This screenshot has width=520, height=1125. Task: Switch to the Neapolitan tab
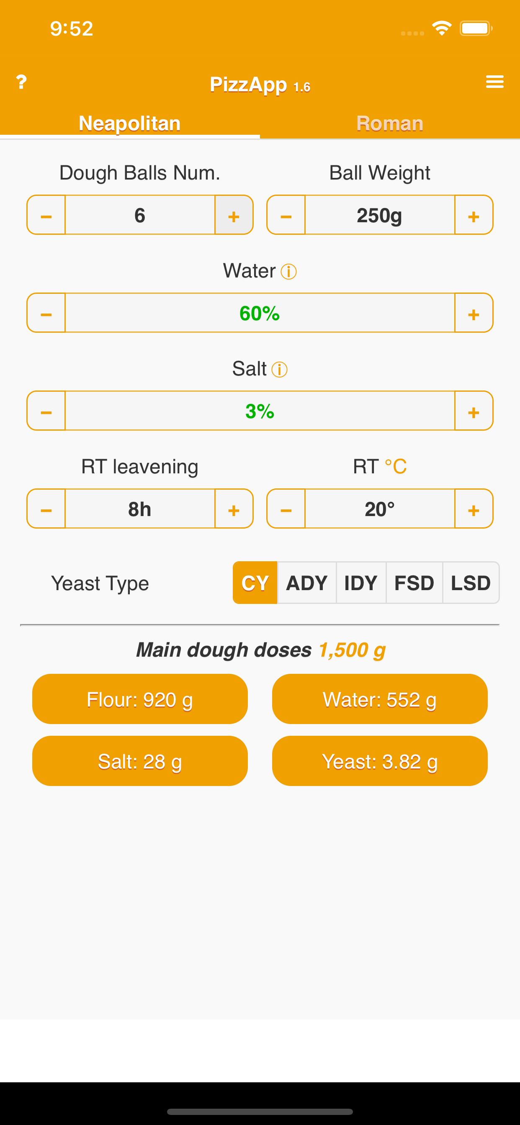tap(130, 123)
